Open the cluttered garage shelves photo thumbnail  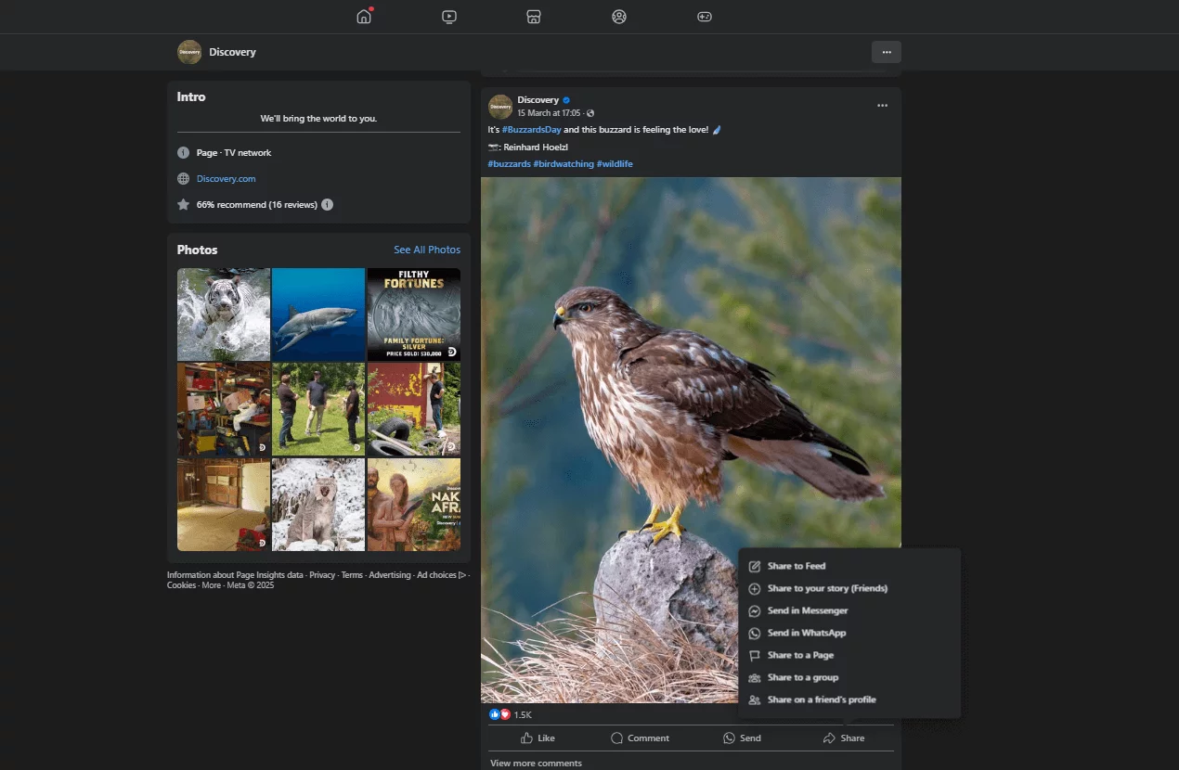point(224,409)
